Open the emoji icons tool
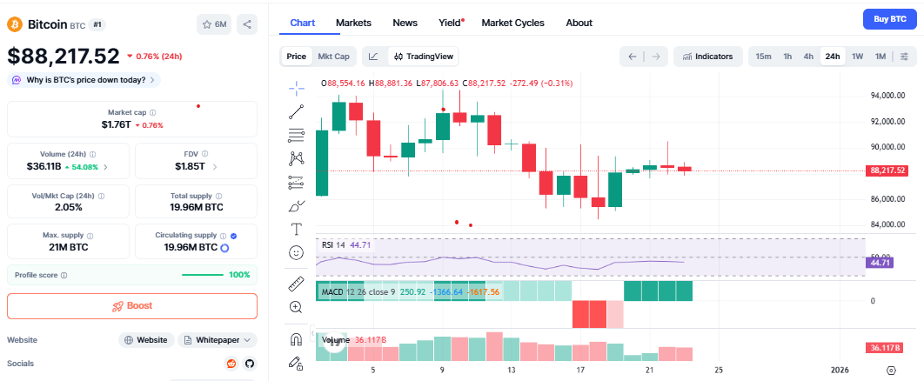The image size is (924, 381). coord(297,252)
